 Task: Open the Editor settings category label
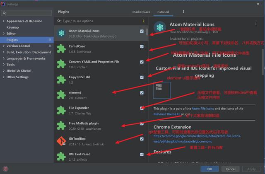point(11,34)
